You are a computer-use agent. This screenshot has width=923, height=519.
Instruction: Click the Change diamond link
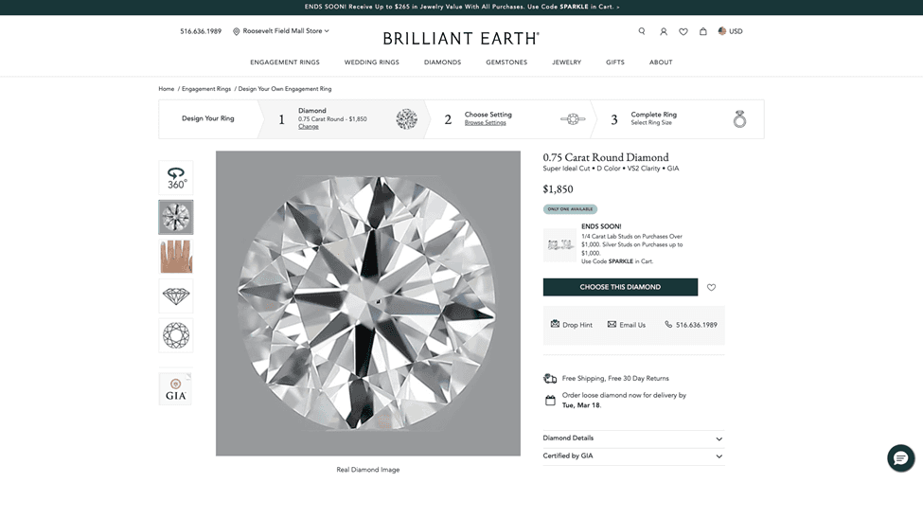coord(308,127)
